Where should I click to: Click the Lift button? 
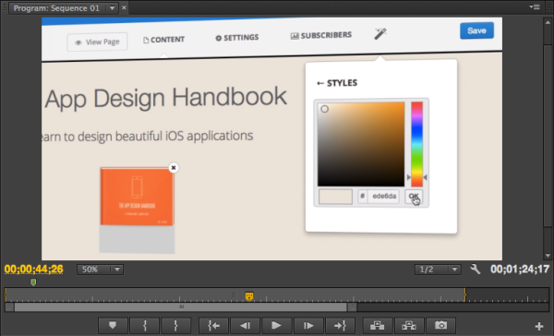378,325
